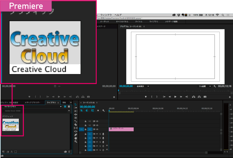233x158 pixels.
Task: Open Adobe Stock search options dropdown
Action: pos(69,111)
